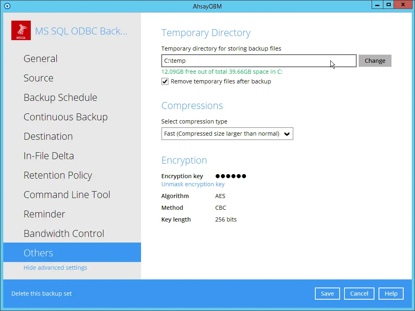Click inside the temporary directory field
This screenshot has width=415, height=311.
tap(259, 60)
